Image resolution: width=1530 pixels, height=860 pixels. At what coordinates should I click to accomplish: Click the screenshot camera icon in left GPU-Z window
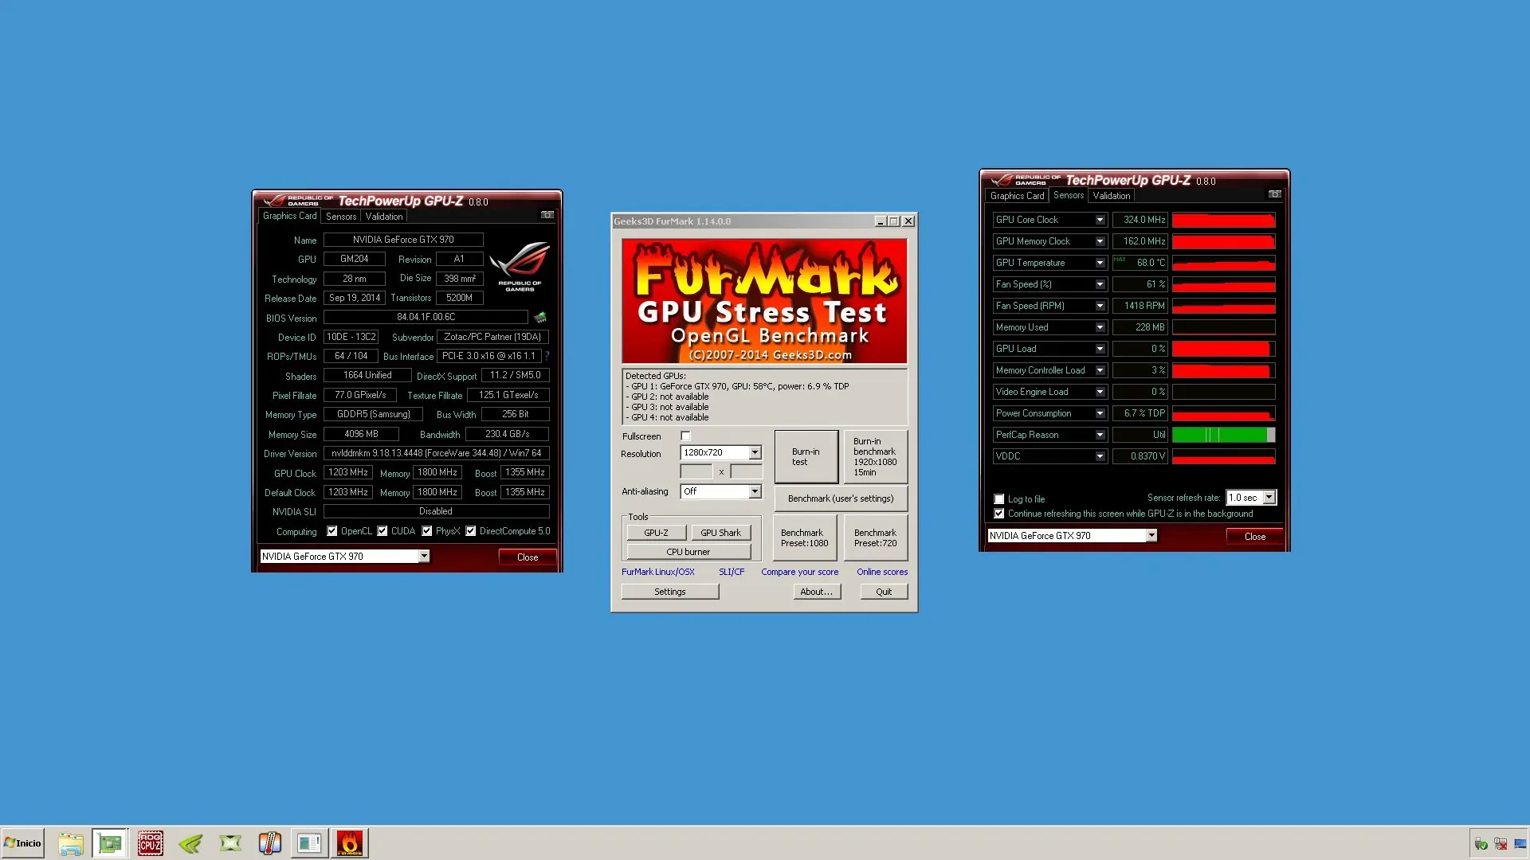pos(547,215)
